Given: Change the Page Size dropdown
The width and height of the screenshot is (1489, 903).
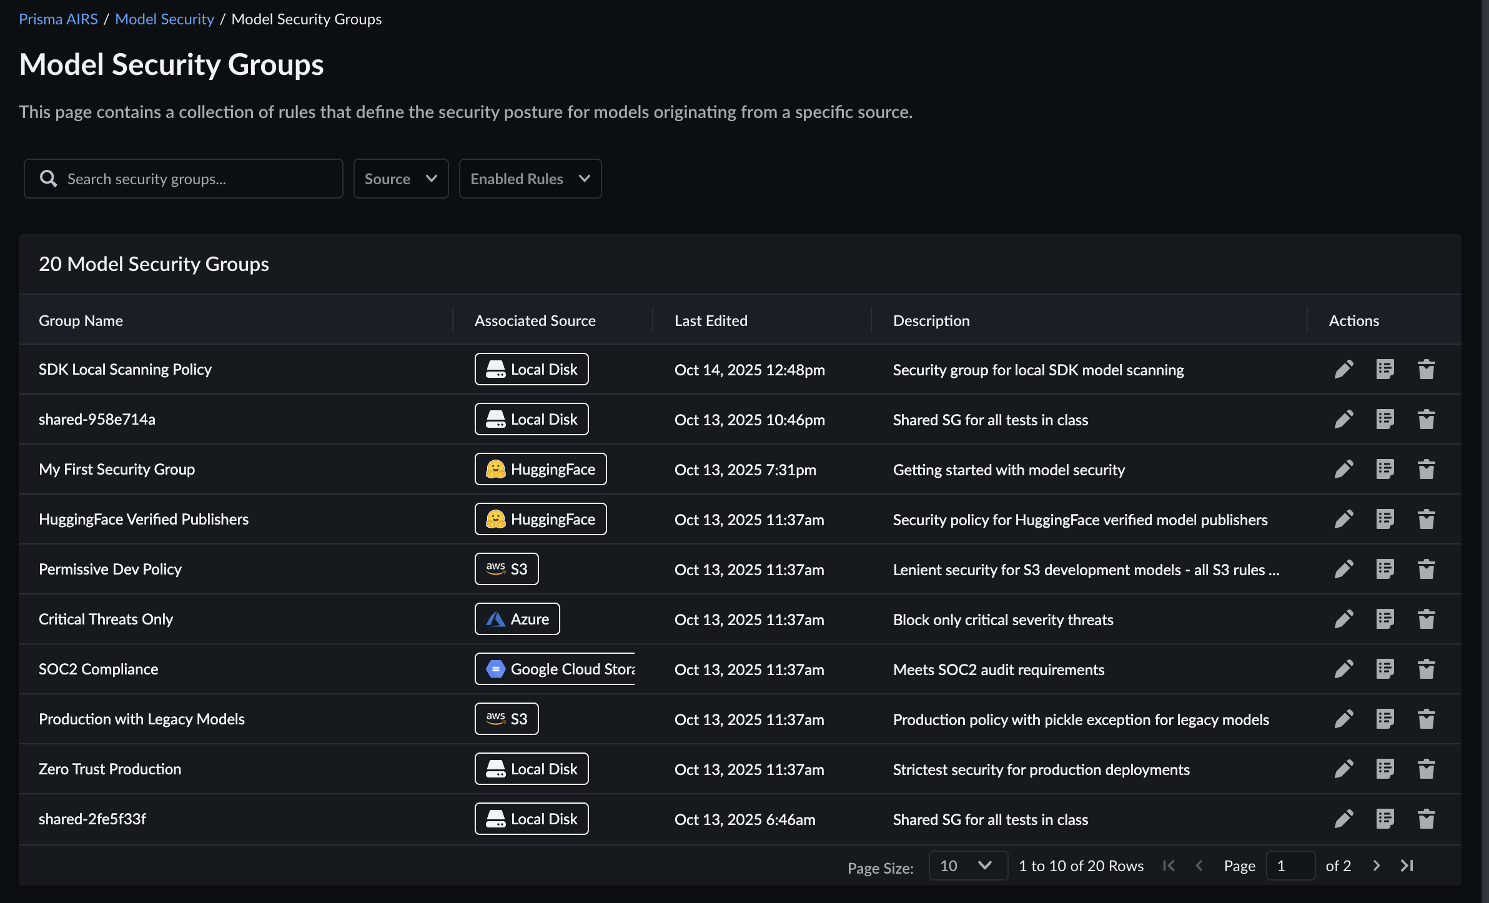Looking at the screenshot, I should point(967,866).
